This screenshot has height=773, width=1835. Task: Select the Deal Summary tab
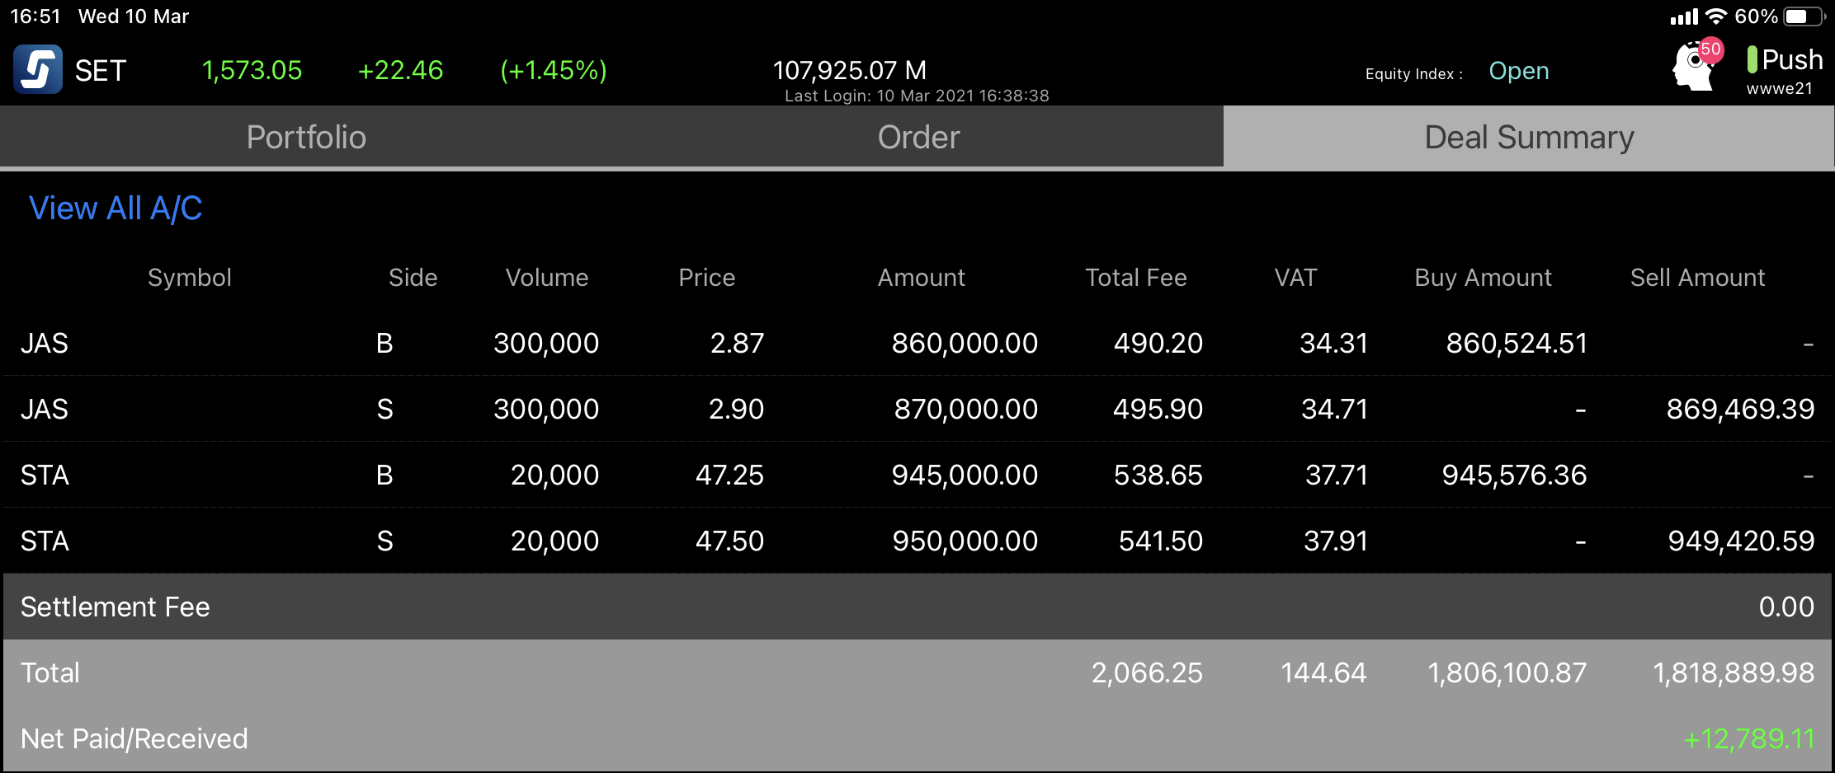(1529, 137)
